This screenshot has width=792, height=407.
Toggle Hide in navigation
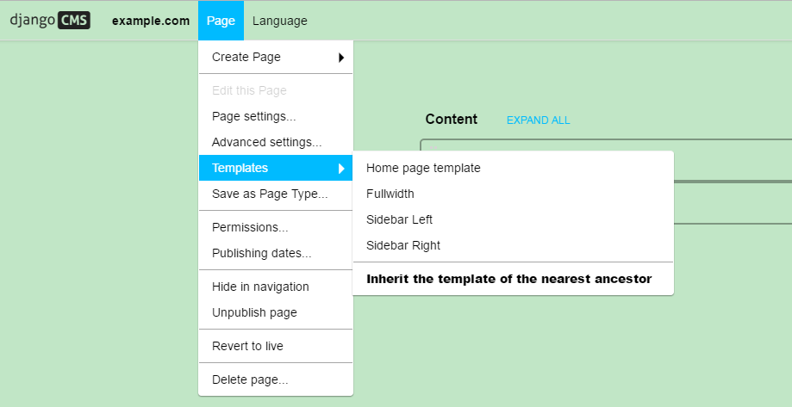[x=260, y=287]
